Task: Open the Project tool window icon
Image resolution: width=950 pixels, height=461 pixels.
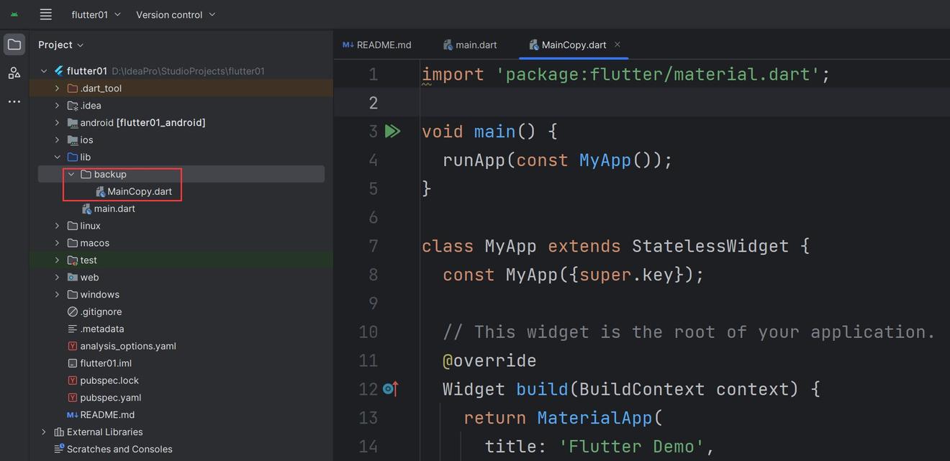Action: coord(14,45)
